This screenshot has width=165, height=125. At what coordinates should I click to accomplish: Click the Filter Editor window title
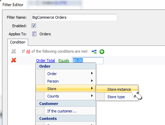[13, 5]
